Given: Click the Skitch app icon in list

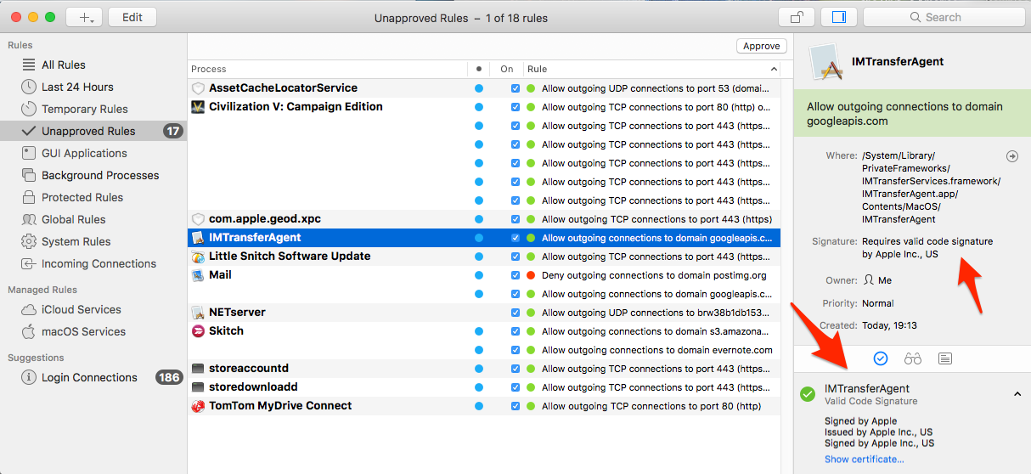Looking at the screenshot, I should 198,331.
